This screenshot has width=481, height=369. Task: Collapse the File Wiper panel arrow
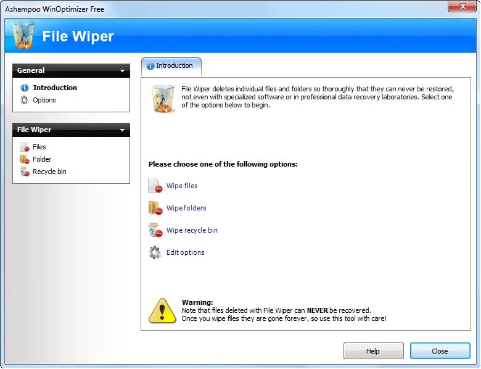122,130
